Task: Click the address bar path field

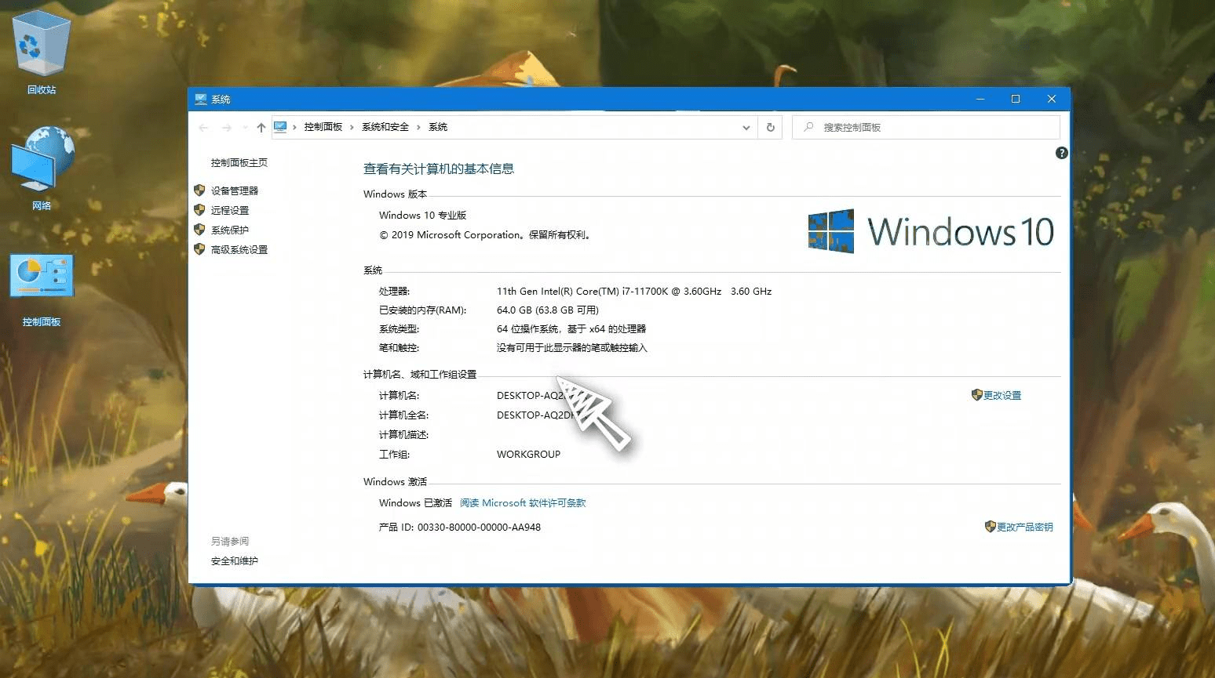Action: (514, 127)
